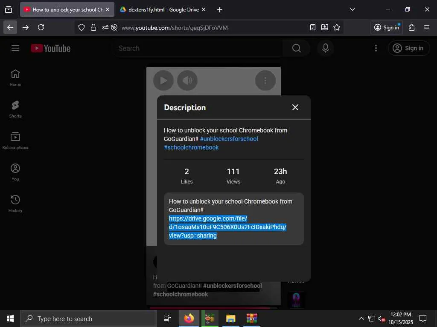The height and width of the screenshot is (327, 437).
Task: Click the install site as app icon
Action: coord(325,27)
